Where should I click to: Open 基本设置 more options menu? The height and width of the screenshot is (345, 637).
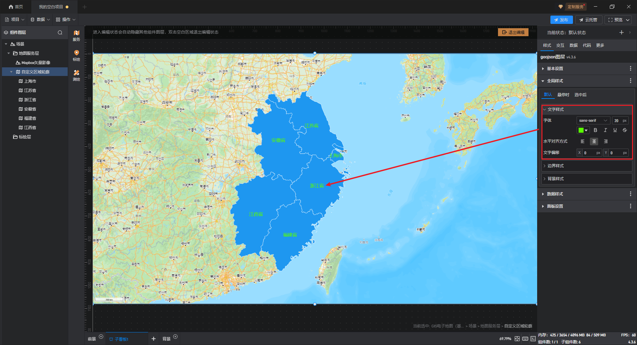(x=630, y=68)
